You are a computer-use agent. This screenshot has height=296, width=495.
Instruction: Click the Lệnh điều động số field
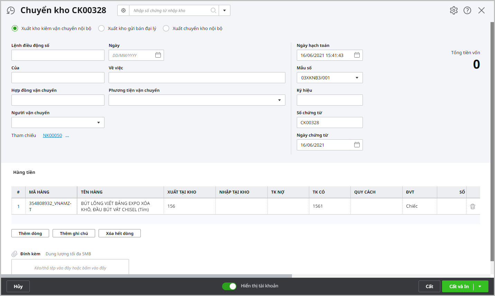pyautogui.click(x=58, y=55)
